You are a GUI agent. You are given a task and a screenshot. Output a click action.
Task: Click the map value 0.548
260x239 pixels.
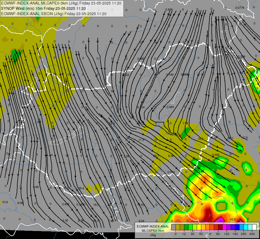pos(184,74)
